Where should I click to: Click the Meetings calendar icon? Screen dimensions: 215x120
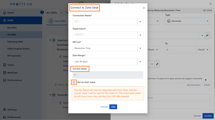point(5,72)
